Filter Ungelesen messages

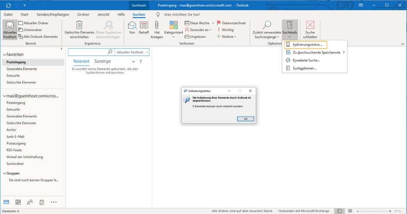pyautogui.click(x=195, y=37)
